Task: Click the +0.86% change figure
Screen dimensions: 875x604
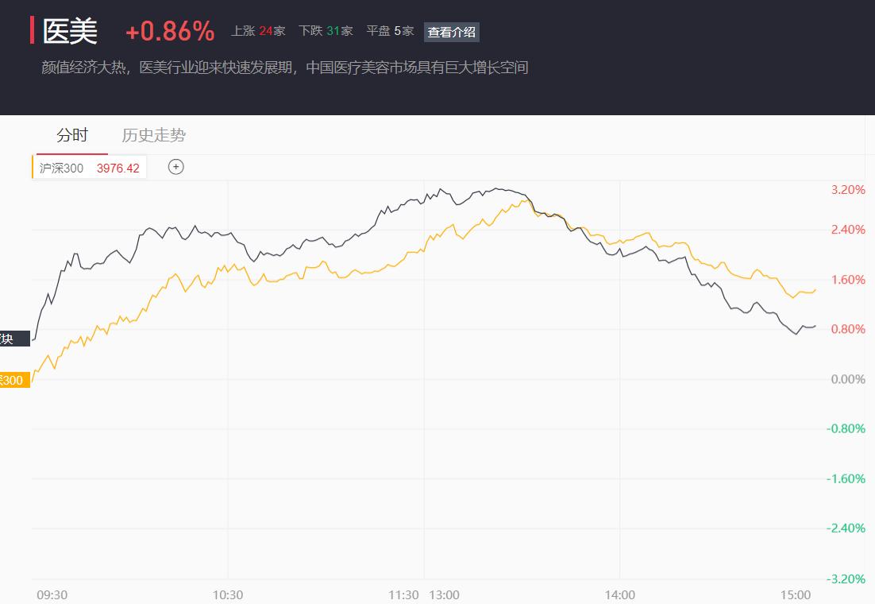Action: 170,31
